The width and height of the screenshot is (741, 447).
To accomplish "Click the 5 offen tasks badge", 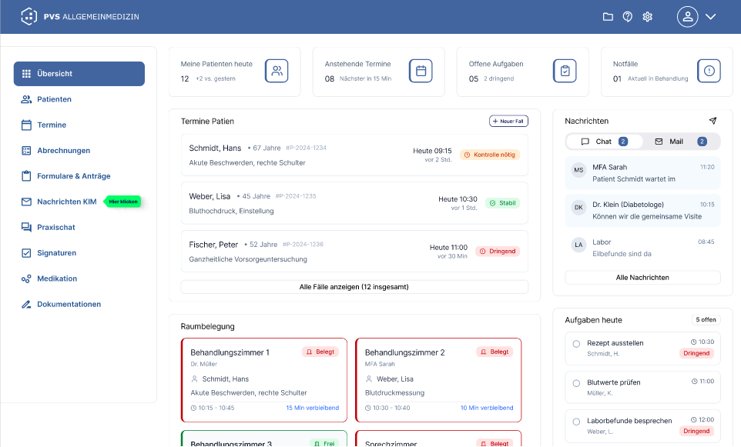I will click(x=706, y=320).
